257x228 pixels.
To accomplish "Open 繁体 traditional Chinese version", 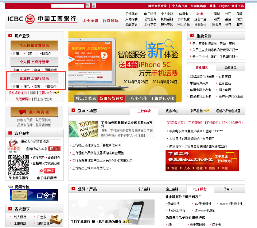I will [213, 6].
